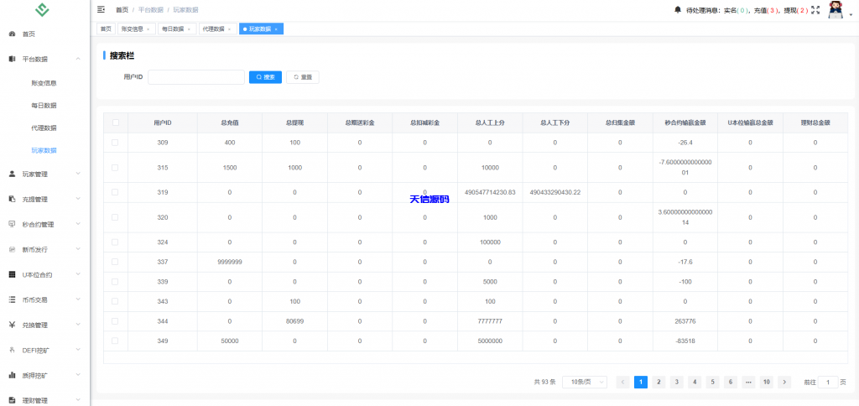Expand the 新币发行 sidebar menu
859x406 pixels.
click(x=78, y=249)
